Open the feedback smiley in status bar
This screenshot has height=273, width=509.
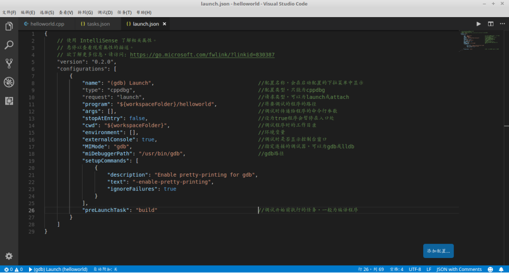490,269
